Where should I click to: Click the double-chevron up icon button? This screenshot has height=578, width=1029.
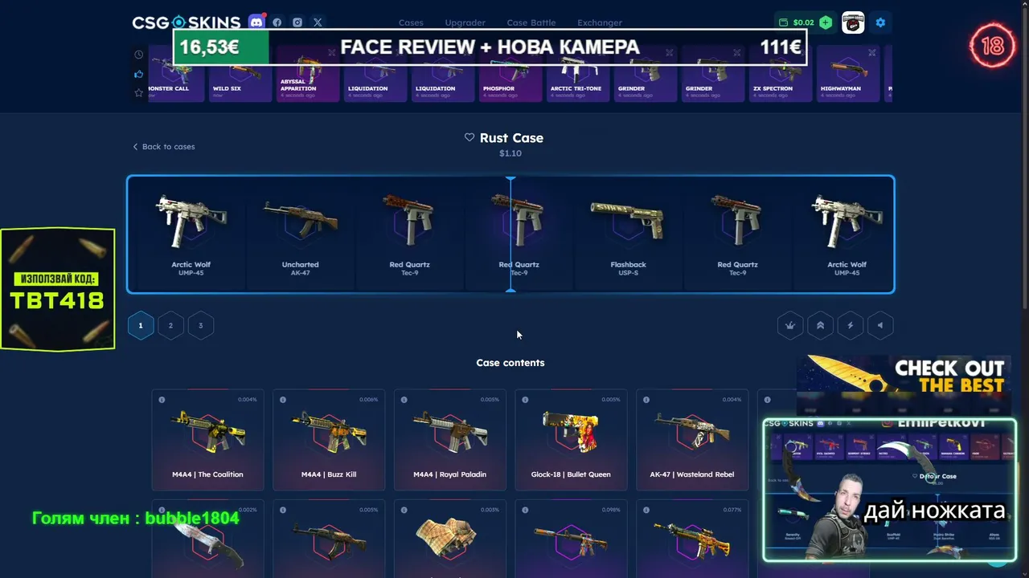click(x=820, y=325)
